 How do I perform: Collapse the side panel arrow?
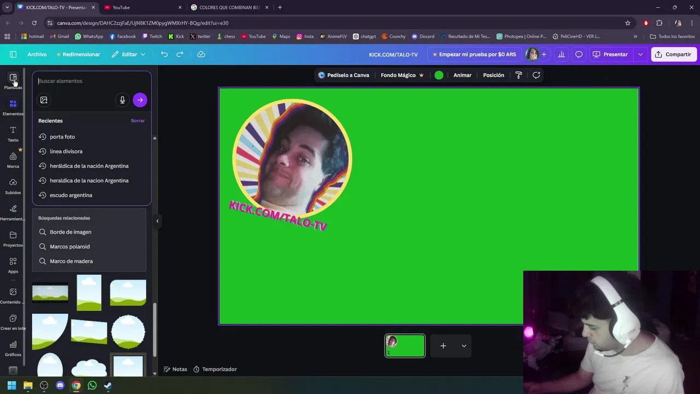pyautogui.click(x=157, y=221)
